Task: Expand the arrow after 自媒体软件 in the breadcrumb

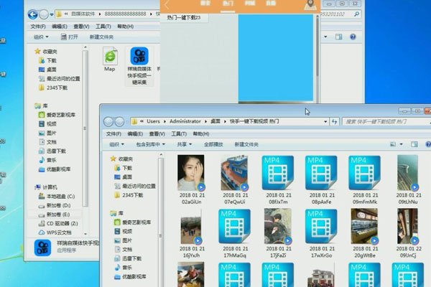Action: click(100, 14)
